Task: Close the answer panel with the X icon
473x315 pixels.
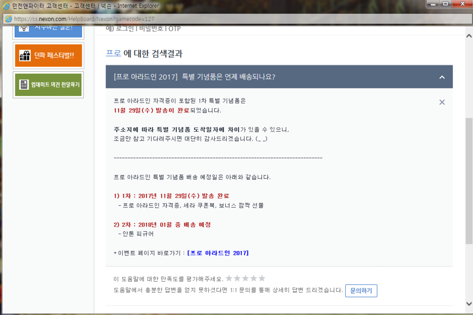Action: [x=442, y=102]
